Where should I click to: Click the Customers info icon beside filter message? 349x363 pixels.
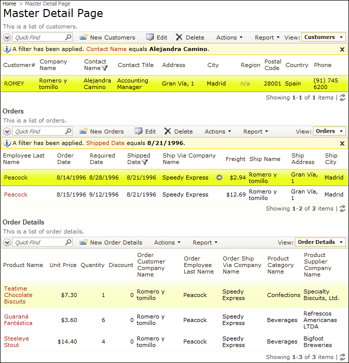[x=7, y=49]
